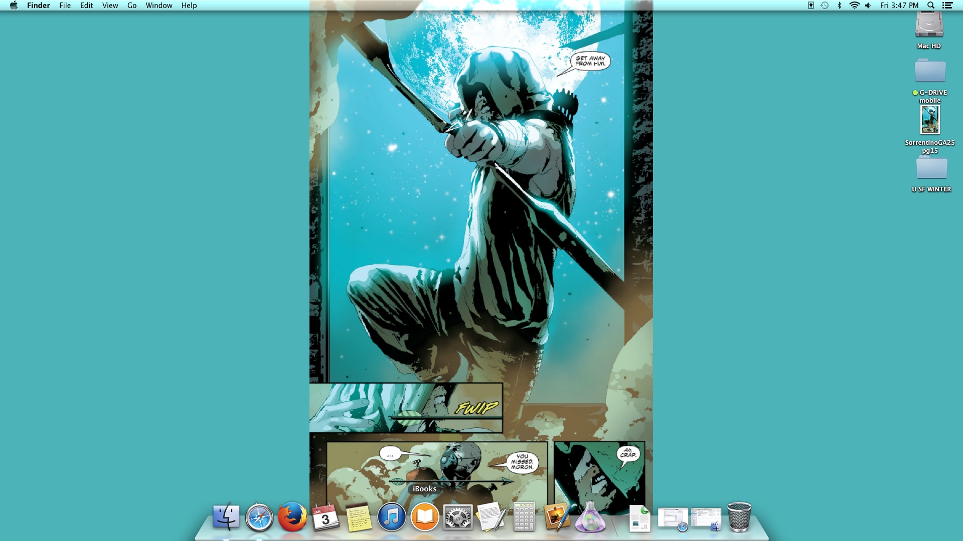Open Calendar from the Dock
963x541 pixels.
326,517
